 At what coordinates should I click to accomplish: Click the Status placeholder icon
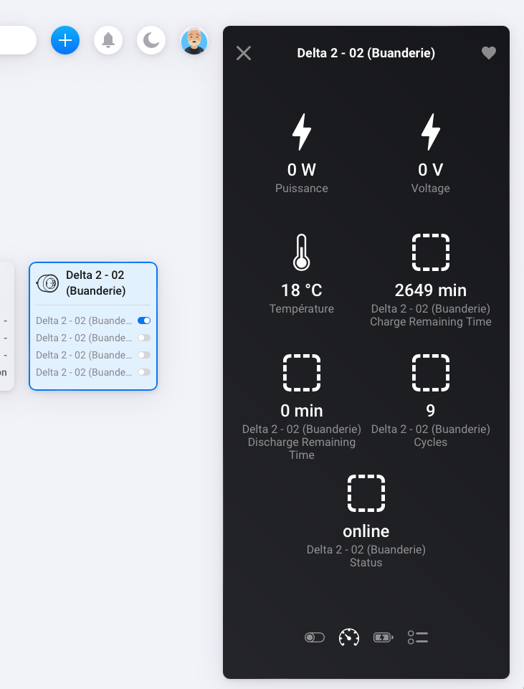pos(366,493)
